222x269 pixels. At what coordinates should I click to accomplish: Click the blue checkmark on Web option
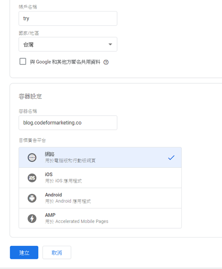(x=171, y=158)
